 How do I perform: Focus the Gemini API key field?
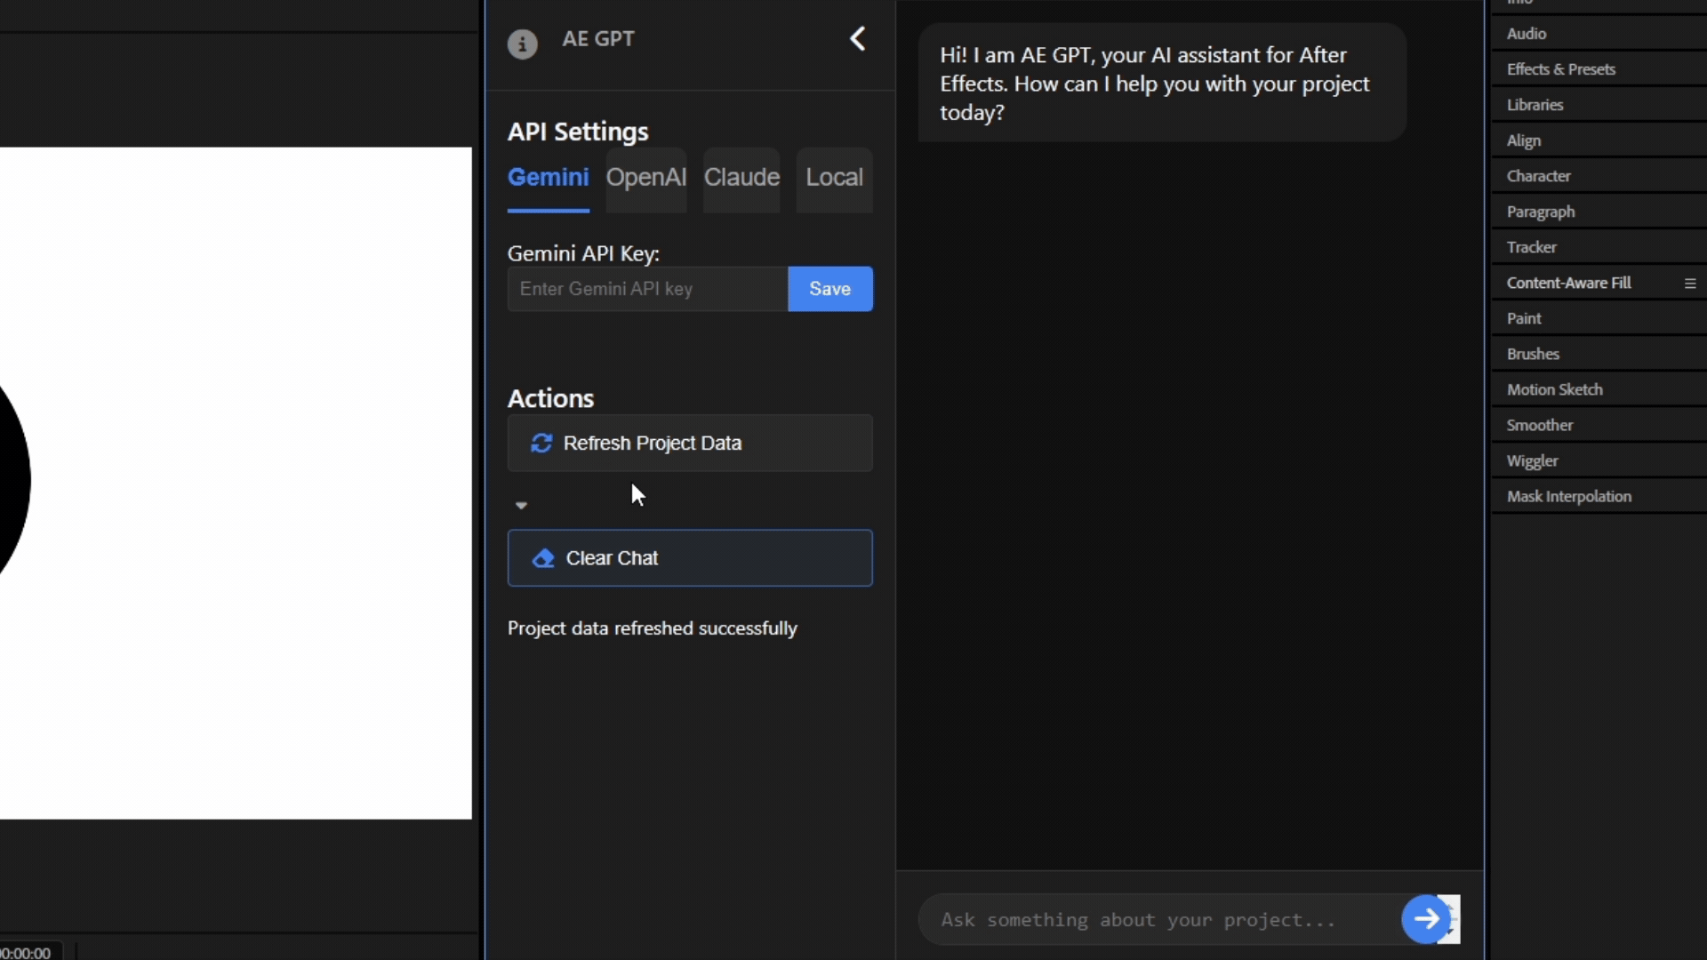click(x=646, y=289)
